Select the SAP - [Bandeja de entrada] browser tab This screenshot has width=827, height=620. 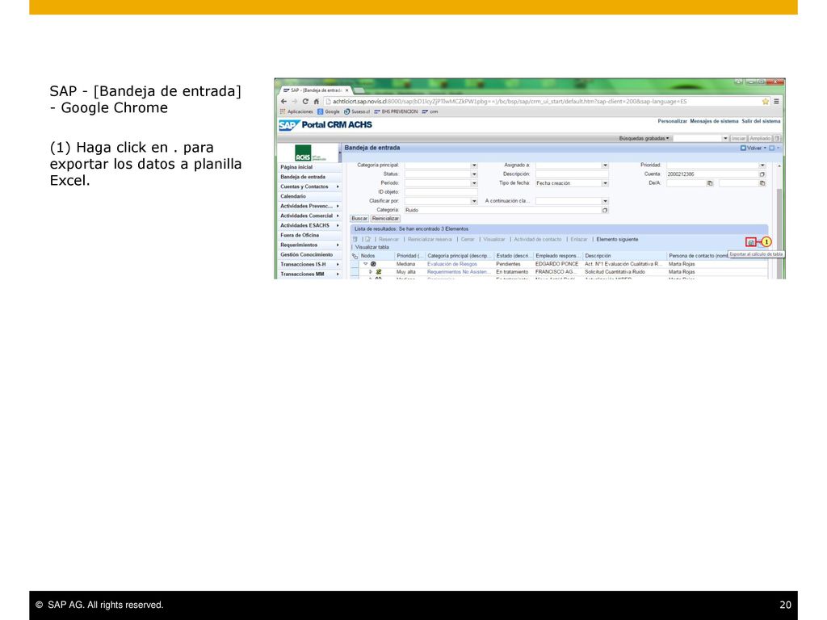316,90
